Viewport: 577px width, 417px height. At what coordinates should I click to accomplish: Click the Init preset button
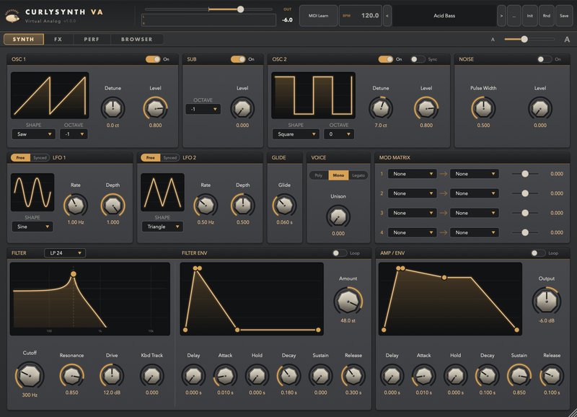click(x=529, y=16)
